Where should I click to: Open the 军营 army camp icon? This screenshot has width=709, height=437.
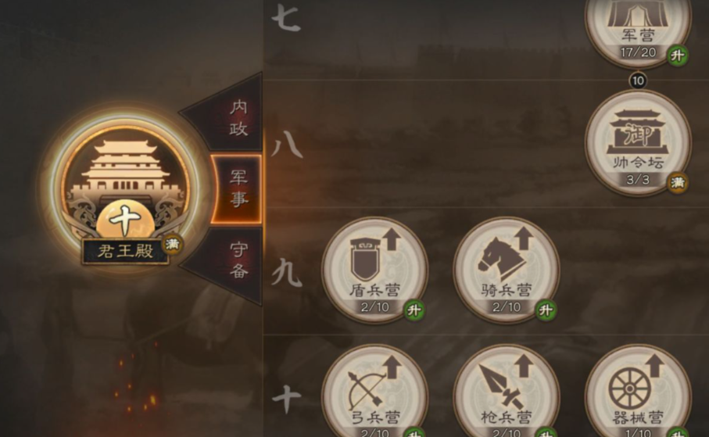638,34
